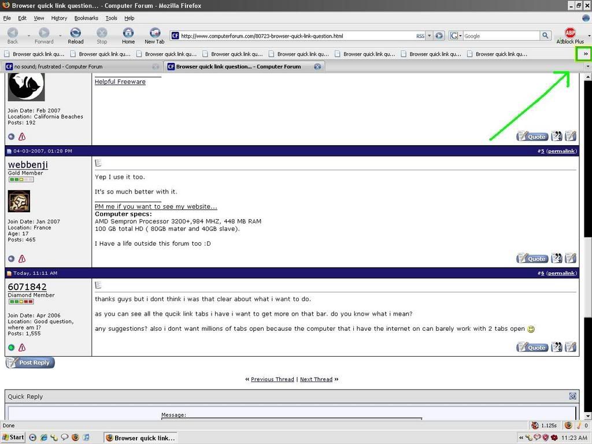The width and height of the screenshot is (592, 444).
Task: Click the Post Reply button
Action: [x=30, y=362]
